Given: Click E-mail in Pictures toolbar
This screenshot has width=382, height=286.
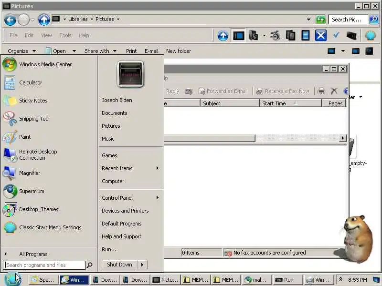Looking at the screenshot, I should tap(151, 51).
